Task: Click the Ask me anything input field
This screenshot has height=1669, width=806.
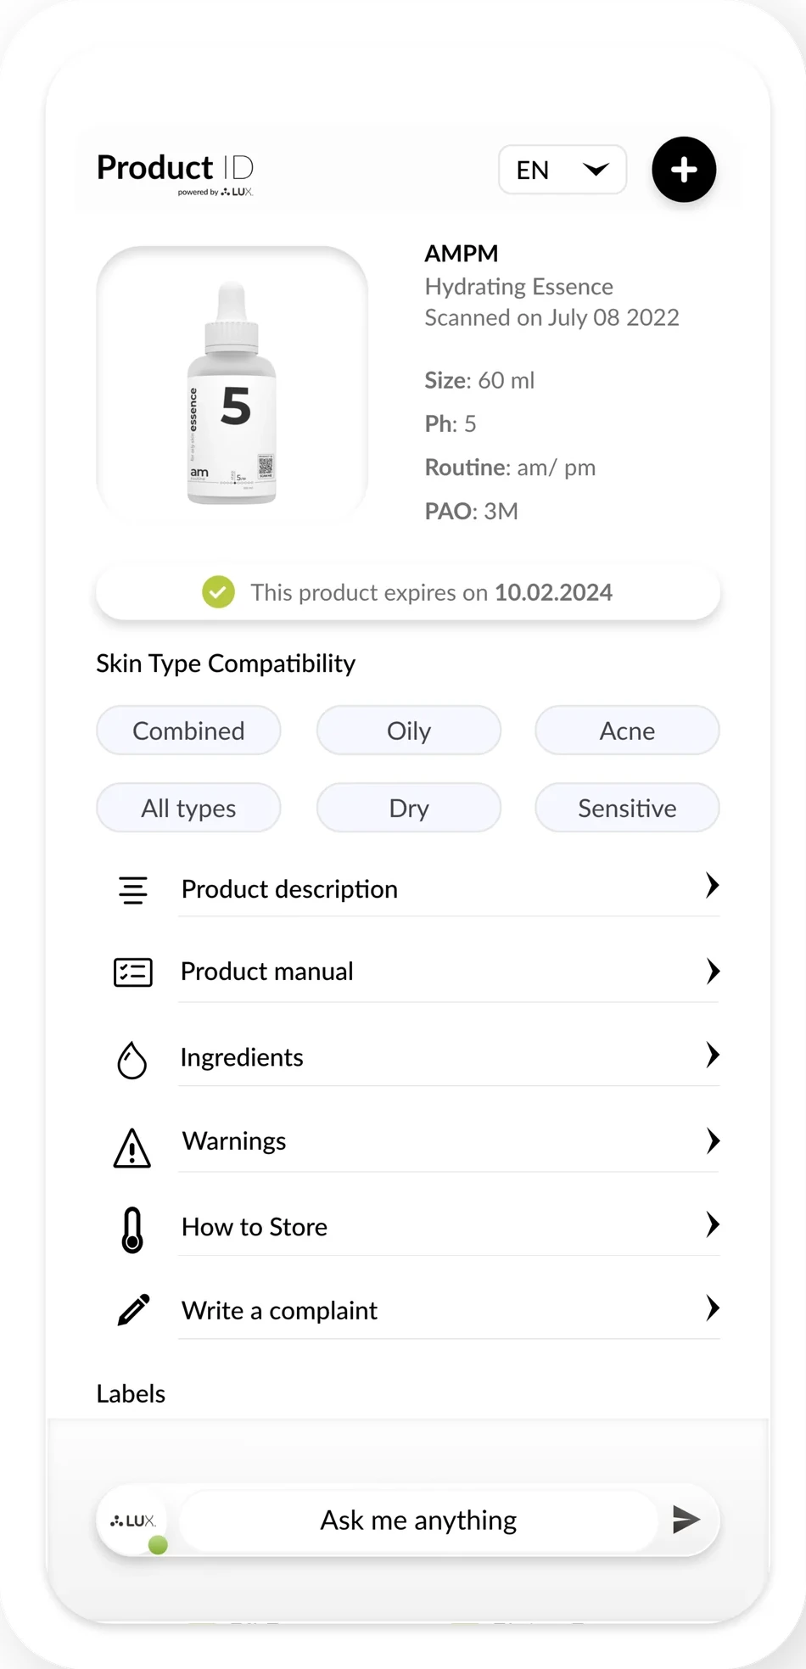Action: coord(418,1521)
